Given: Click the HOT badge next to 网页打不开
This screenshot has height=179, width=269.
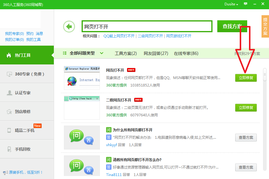Looking at the screenshot, I should (x=131, y=70).
